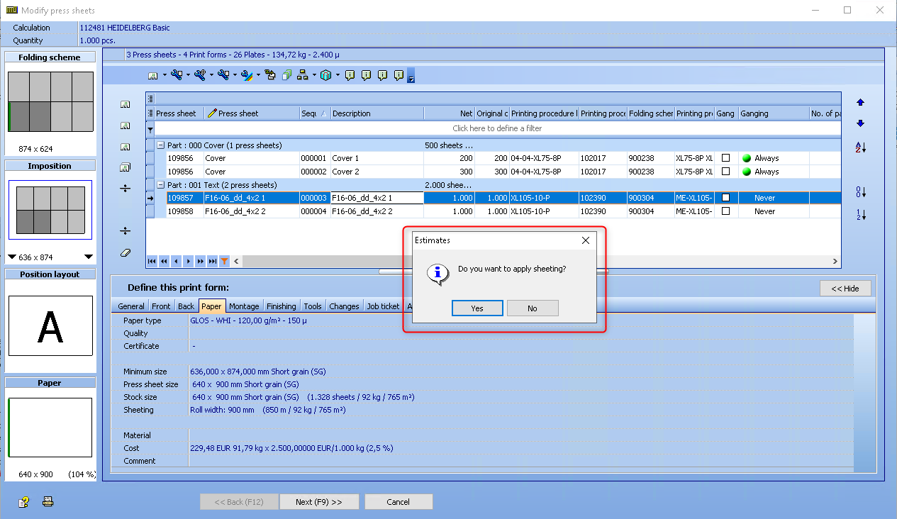
Task: Open the wrench-with-plus tool in toolbar
Action: [200, 74]
